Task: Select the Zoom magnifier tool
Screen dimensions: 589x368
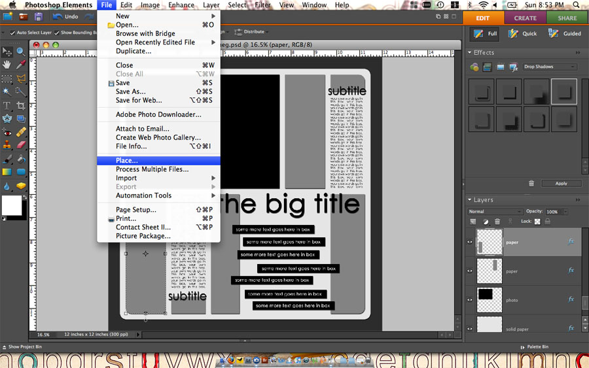Action: 21,51
